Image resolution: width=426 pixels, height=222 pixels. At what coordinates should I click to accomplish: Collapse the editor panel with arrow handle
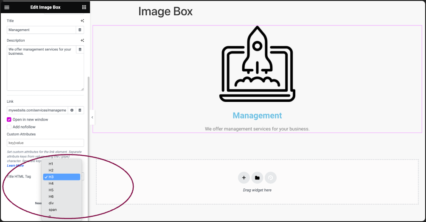pyautogui.click(x=92, y=118)
